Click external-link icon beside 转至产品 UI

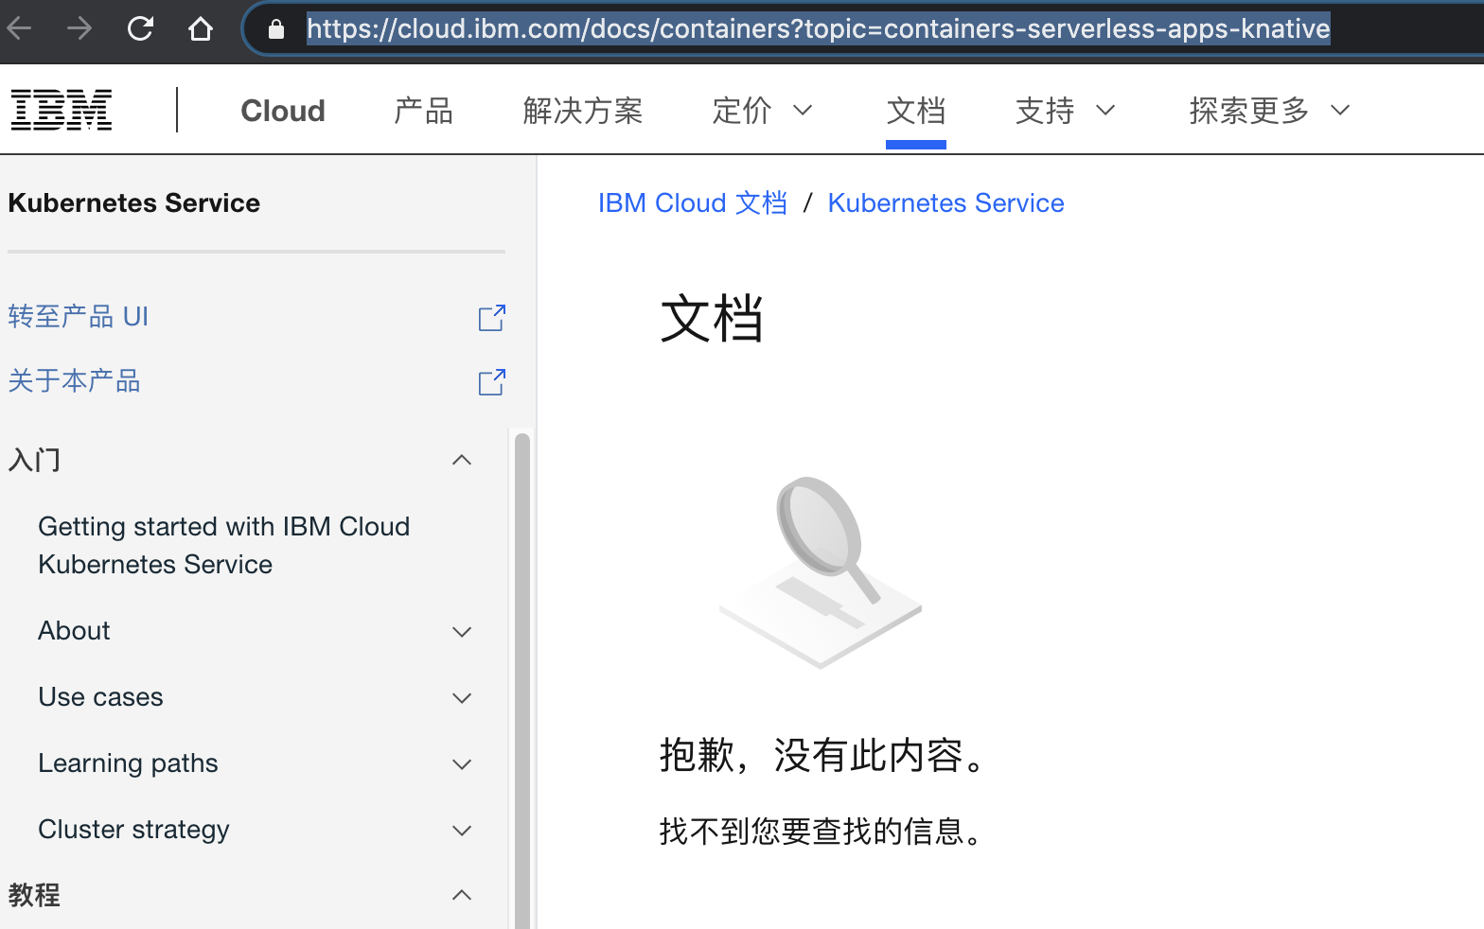click(x=492, y=318)
